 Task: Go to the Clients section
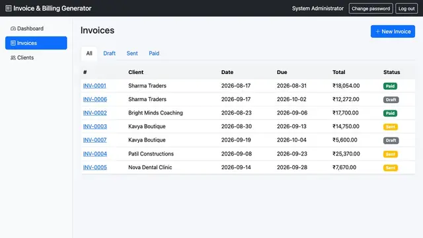(36, 58)
